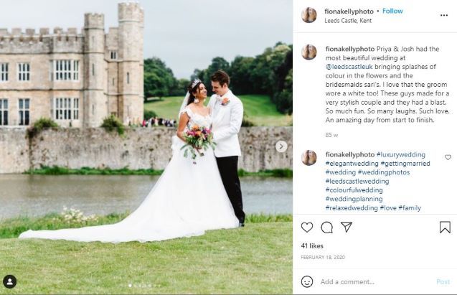The width and height of the screenshot is (457, 295).
Task: Open fionakellyphoto profile from header username
Action: click(349, 11)
